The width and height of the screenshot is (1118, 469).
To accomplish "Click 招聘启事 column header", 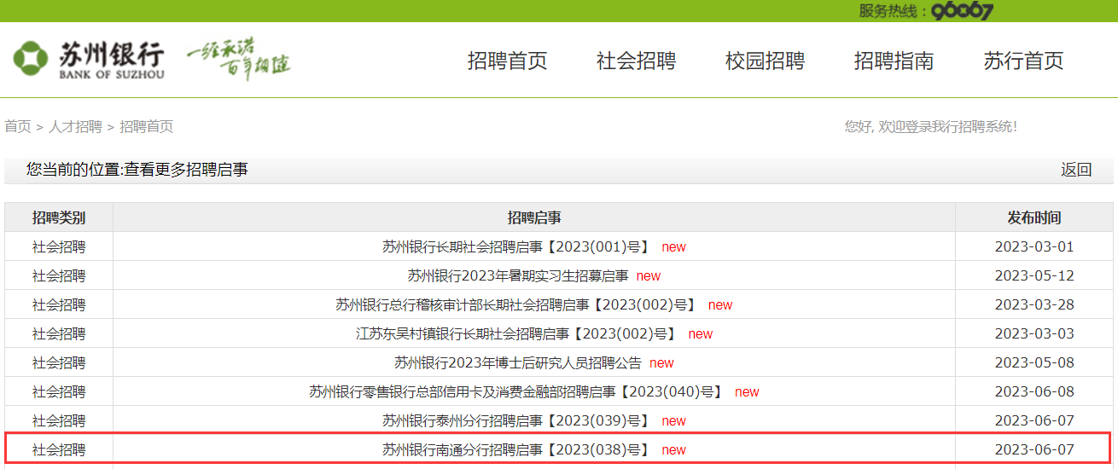I will point(534,217).
